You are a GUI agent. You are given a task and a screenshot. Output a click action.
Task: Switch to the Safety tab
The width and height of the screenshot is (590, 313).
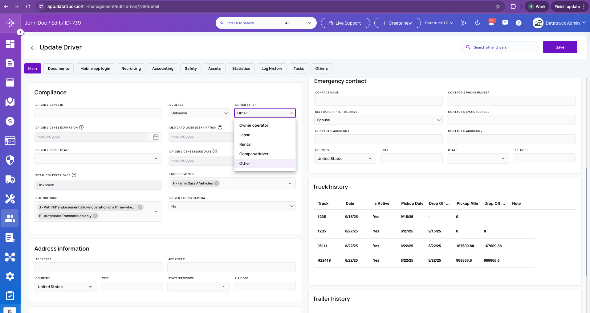[x=191, y=69]
